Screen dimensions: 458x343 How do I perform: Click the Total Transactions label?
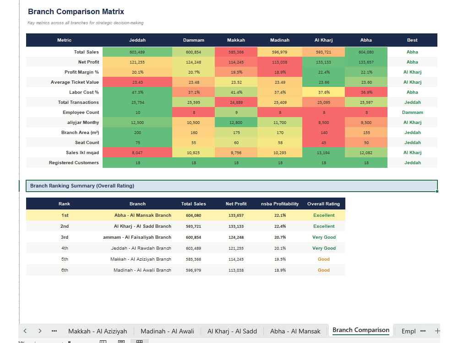[x=78, y=102]
